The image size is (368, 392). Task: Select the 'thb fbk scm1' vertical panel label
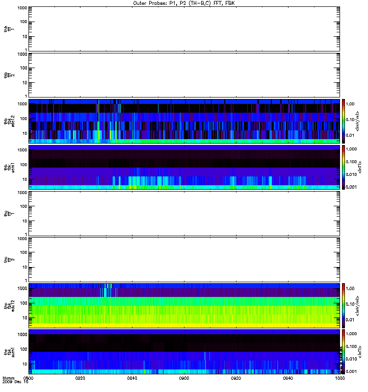pyautogui.click(x=9, y=167)
